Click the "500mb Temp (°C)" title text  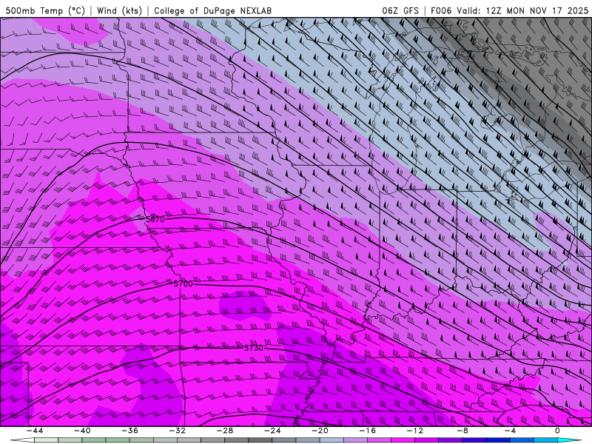[x=45, y=11]
